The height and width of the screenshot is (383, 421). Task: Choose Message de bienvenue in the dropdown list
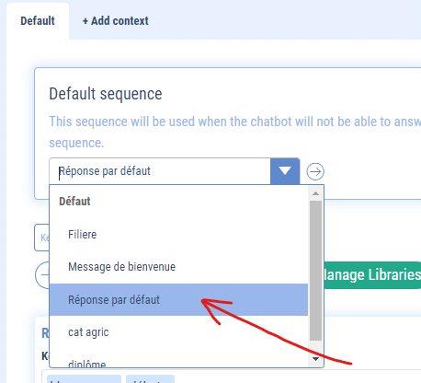(178, 267)
